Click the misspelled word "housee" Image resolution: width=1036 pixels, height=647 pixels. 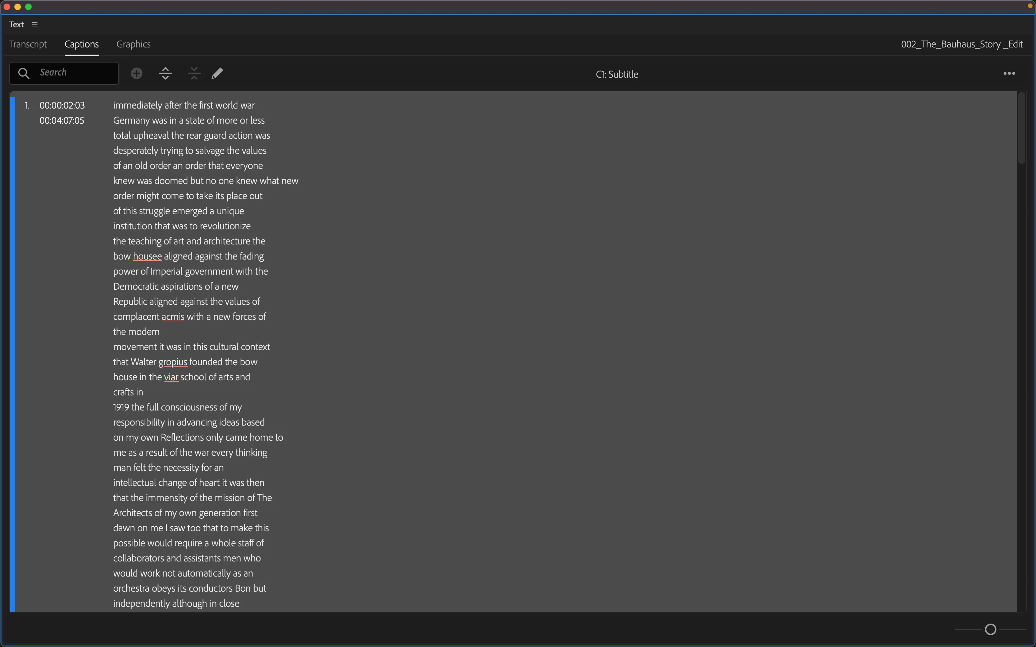[147, 256]
